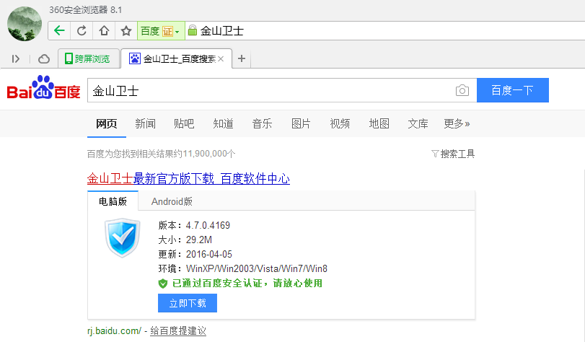The width and height of the screenshot is (585, 342).
Task: Switch to 贴吧 search category
Action: (x=184, y=123)
